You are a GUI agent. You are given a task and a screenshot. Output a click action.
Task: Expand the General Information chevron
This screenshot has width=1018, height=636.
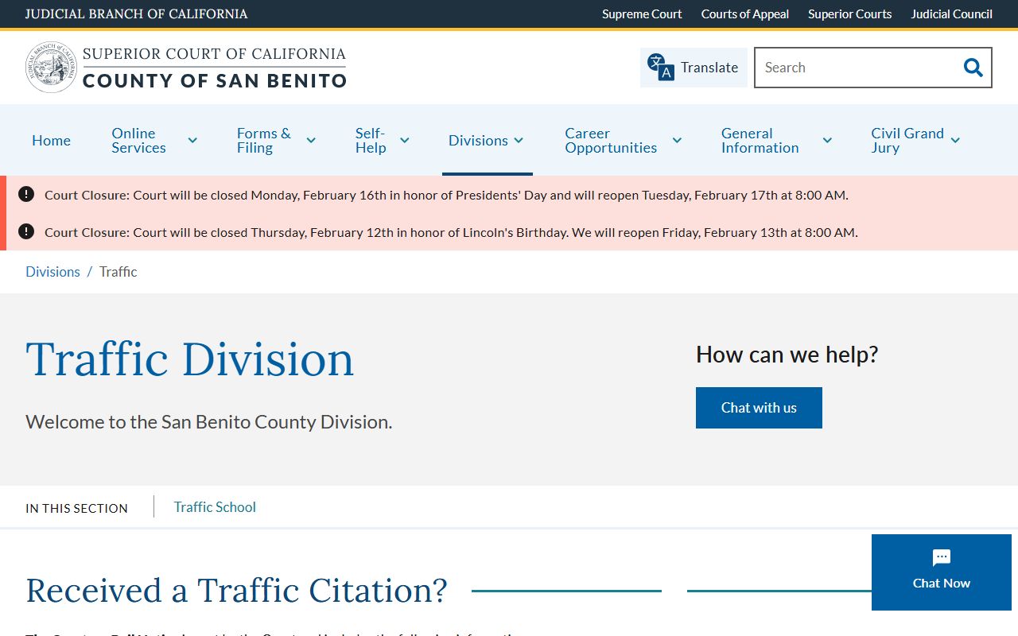point(827,141)
